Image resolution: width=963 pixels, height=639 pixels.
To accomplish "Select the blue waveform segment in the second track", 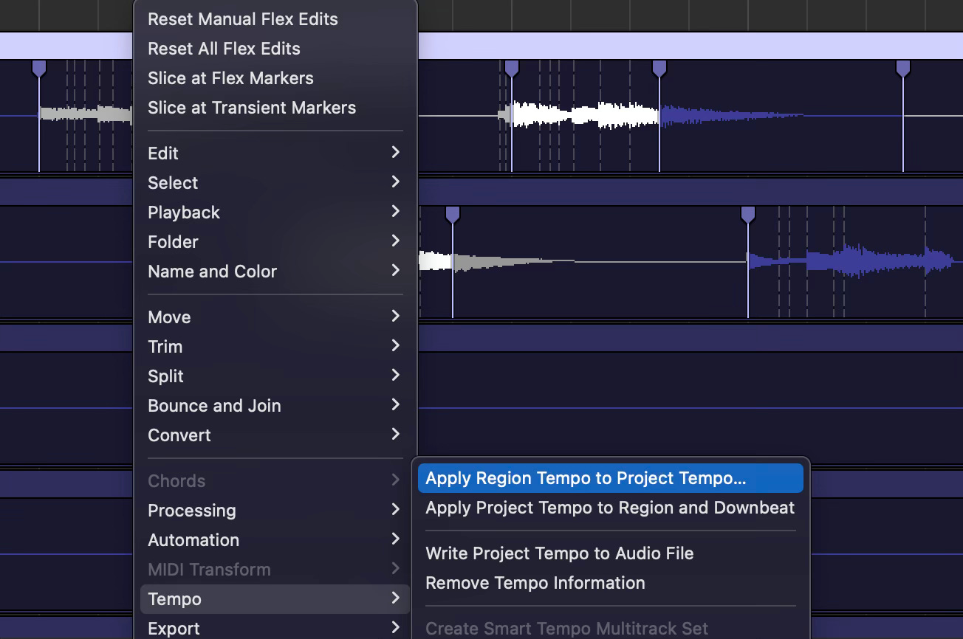I will point(851,260).
